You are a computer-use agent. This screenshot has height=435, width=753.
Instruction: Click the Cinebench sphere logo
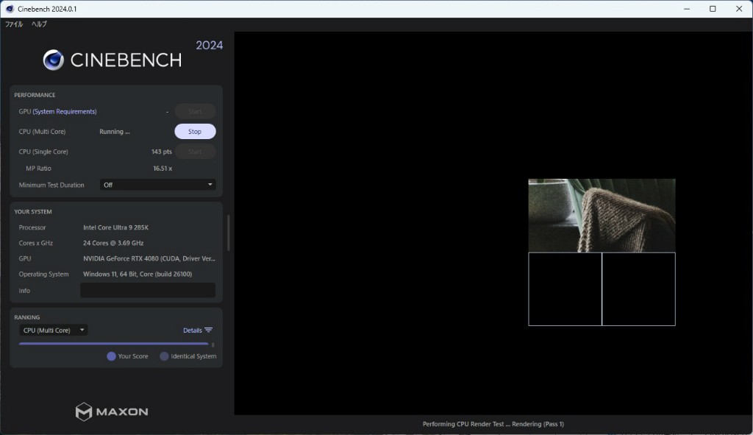(x=53, y=60)
